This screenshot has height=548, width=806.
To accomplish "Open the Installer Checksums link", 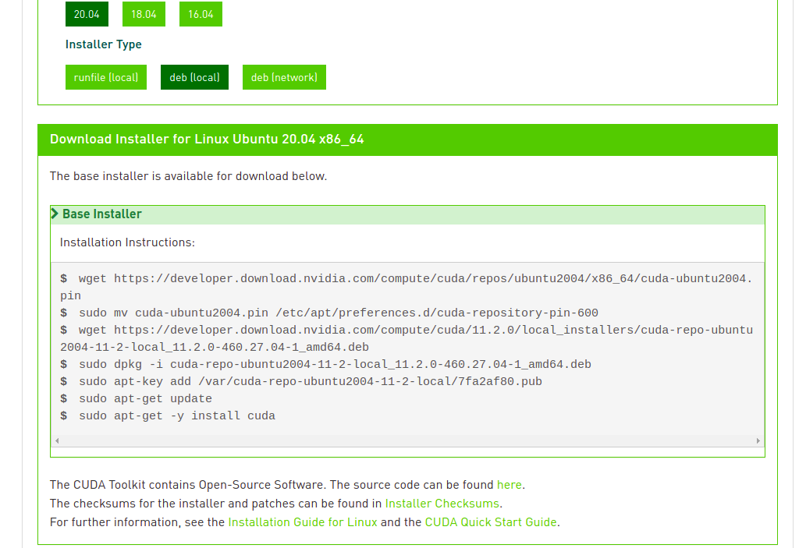I will (442, 504).
